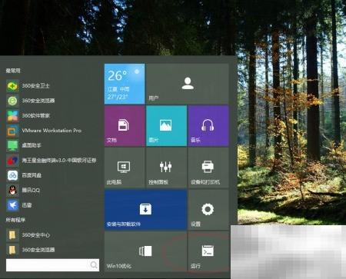Open the 用户 tile
346x279 pixels.
(188, 84)
